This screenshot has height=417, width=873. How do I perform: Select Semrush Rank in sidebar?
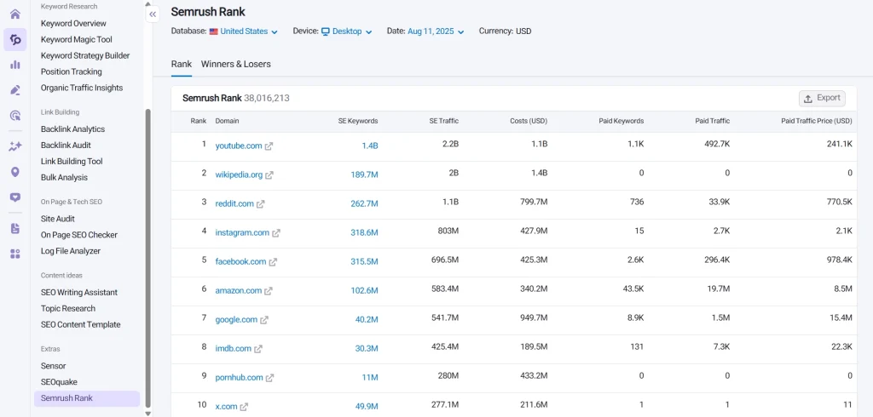[87, 398]
